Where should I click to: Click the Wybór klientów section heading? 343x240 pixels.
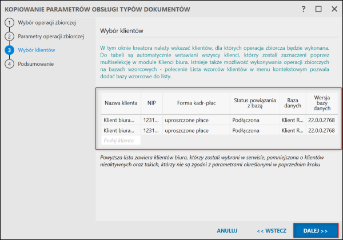[x=122, y=31]
